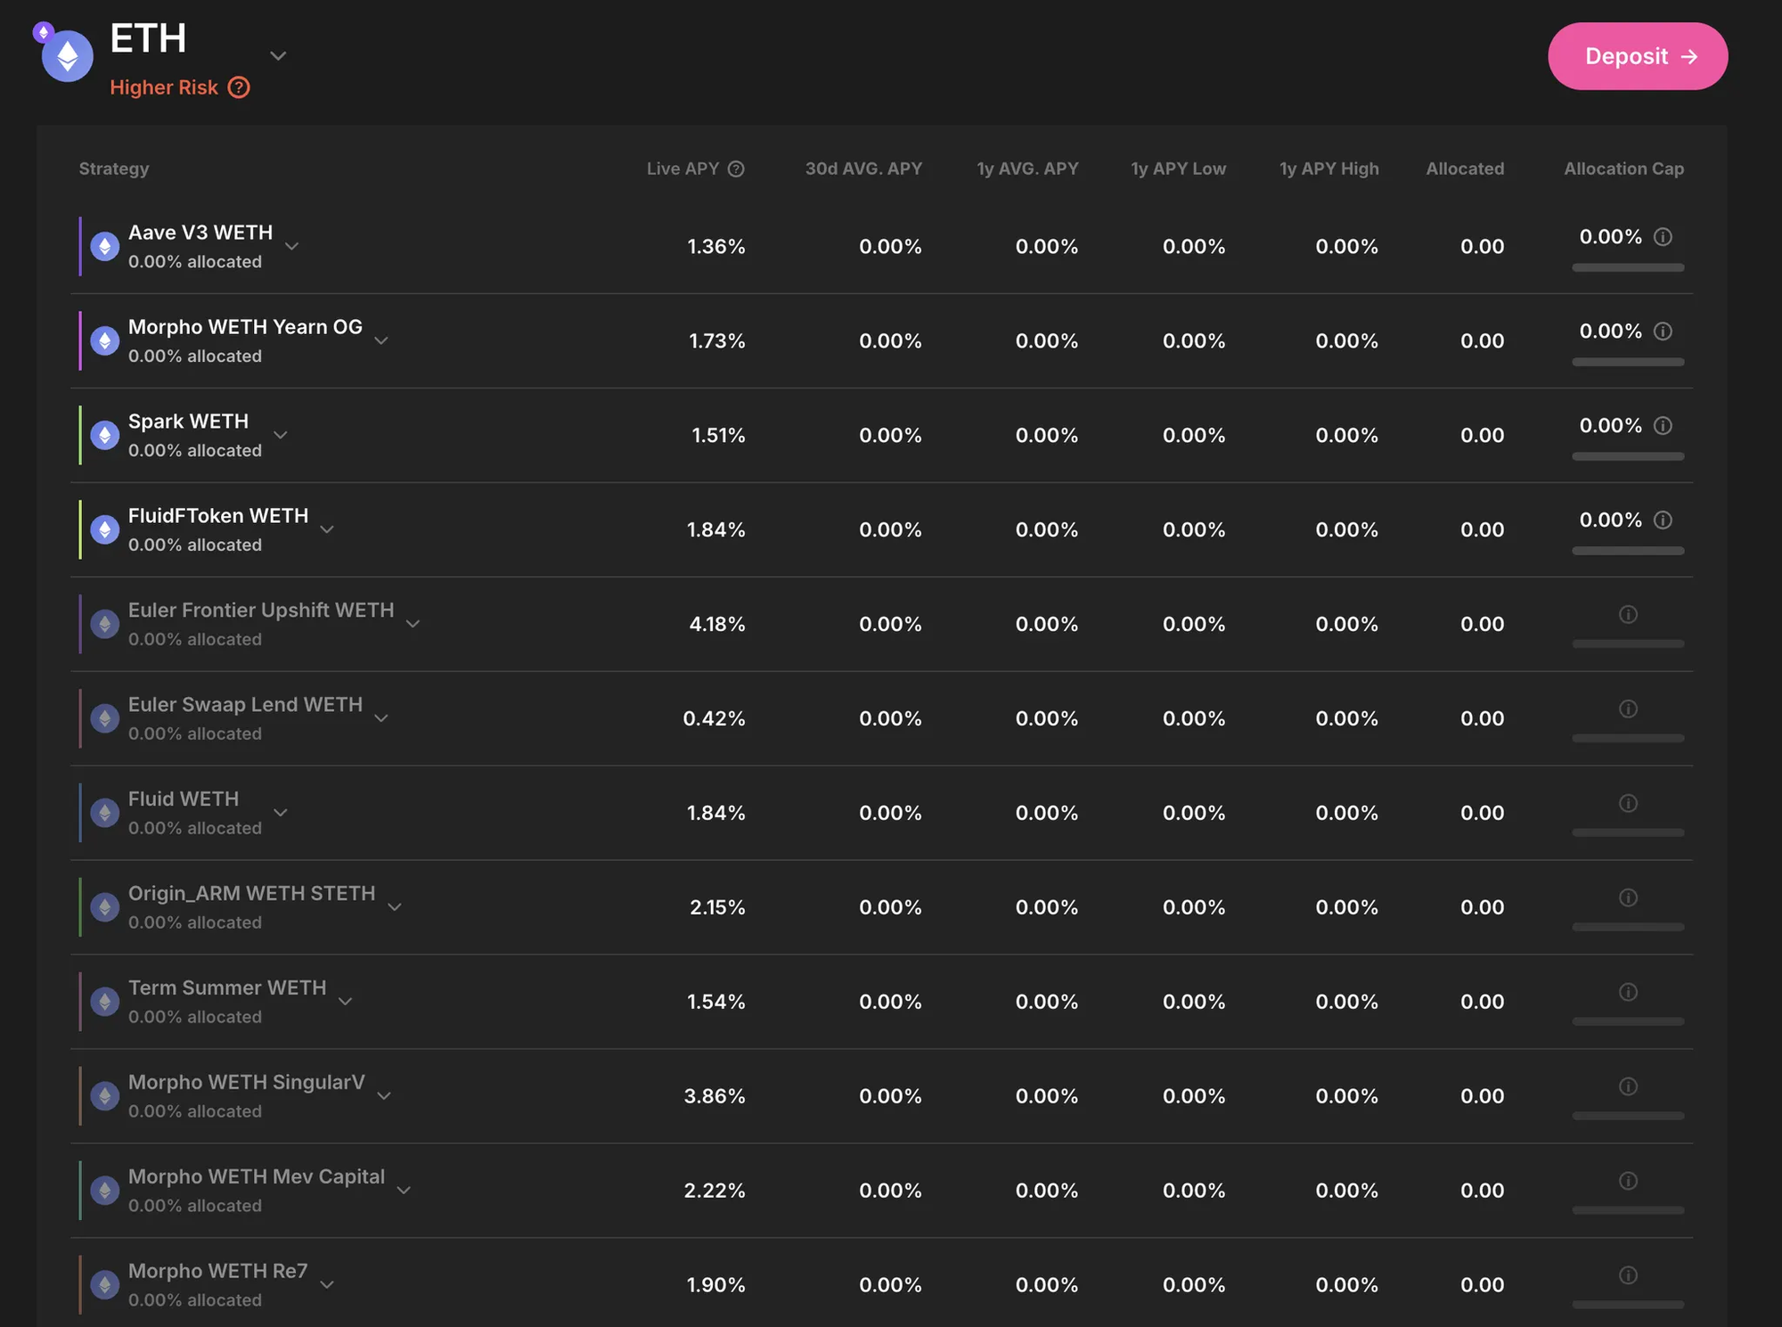Click the Live APY help icon
The height and width of the screenshot is (1327, 1782).
click(x=736, y=168)
